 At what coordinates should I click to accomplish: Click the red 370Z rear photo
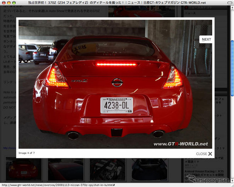[x=115, y=84]
